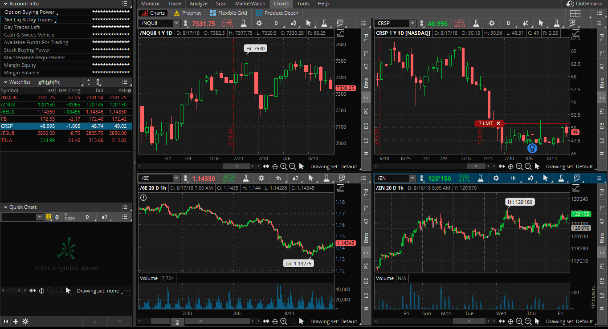Screen dimensions: 608x329
Task: Open chart settings gear for /6E chart
Action: [x=261, y=178]
